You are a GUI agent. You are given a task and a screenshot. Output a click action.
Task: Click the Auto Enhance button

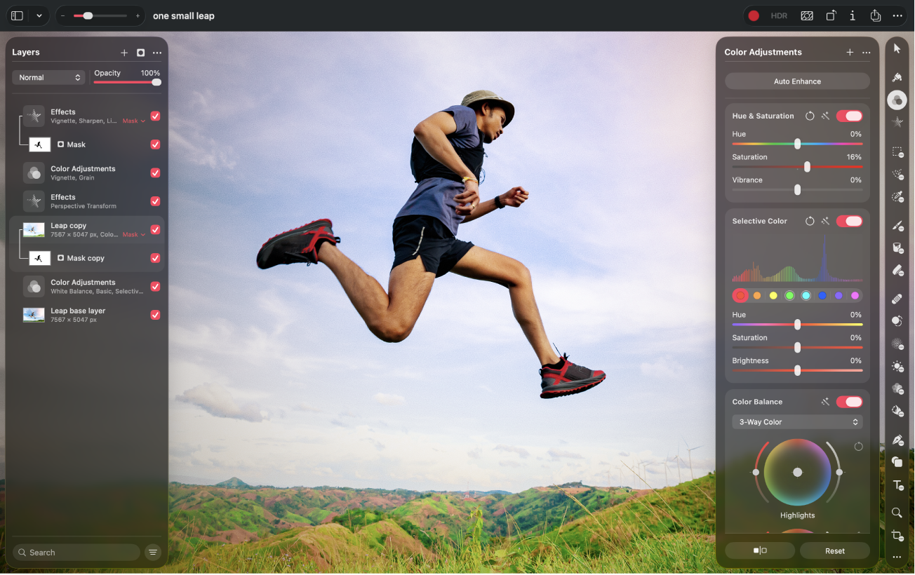[x=797, y=81]
